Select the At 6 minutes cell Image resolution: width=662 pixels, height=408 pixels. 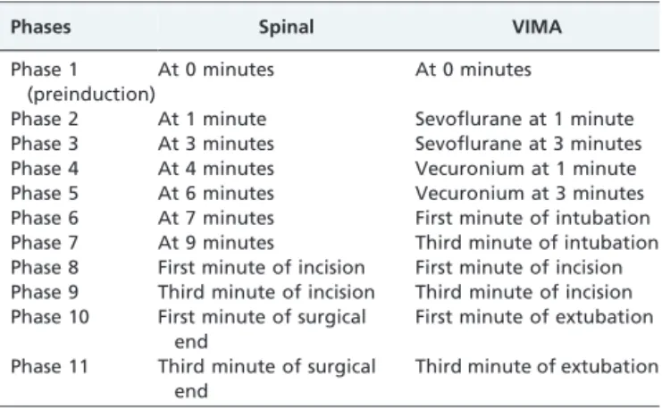pos(215,193)
